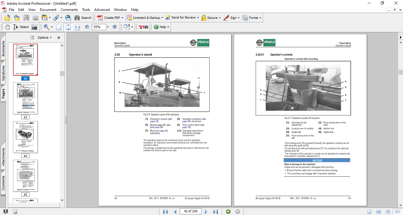Image resolution: width=403 pixels, height=215 pixels.
Task: Select the page 44 thumbnail
Action: (x=25, y=137)
